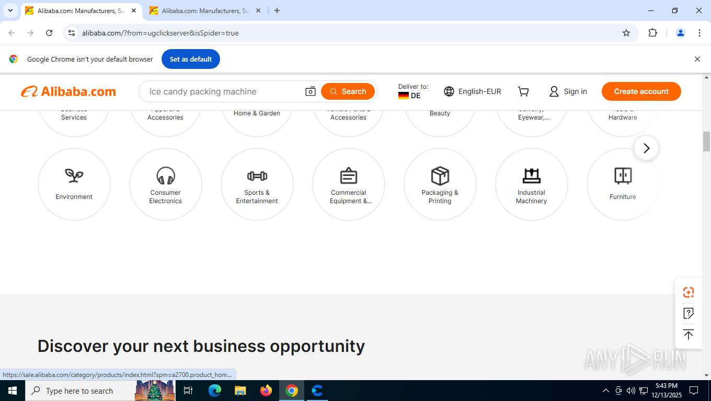This screenshot has width=711, height=401.
Task: Switch to the second Alibaba.com tab
Action: [x=204, y=10]
